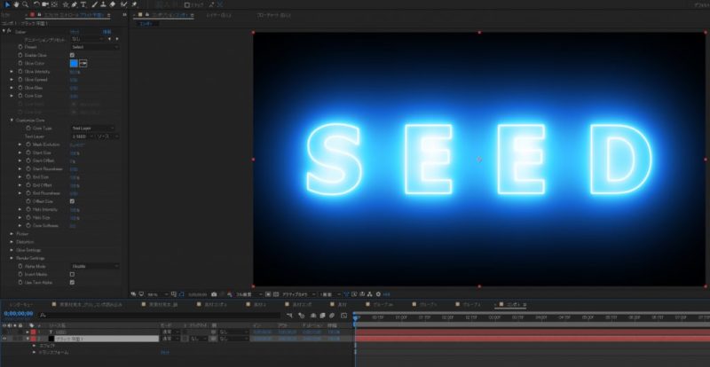This screenshot has width=710, height=367.
Task: Click the blue Glow Color swatch
Action: [74, 64]
